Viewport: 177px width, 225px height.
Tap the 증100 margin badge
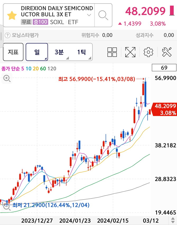(x=40, y=22)
